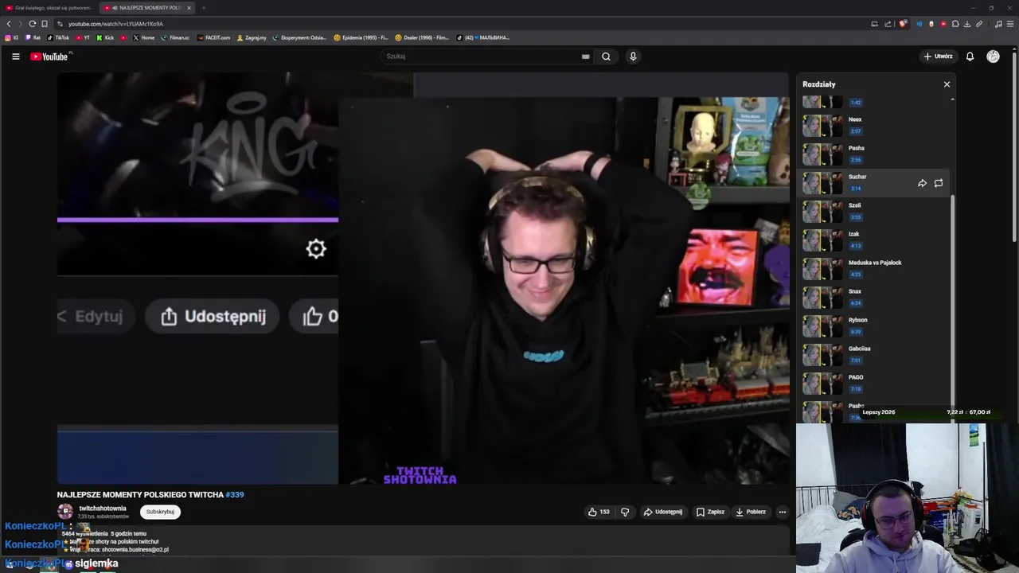The height and width of the screenshot is (573, 1019).
Task: Open the FACEIT.com bookmark
Action: coord(213,37)
